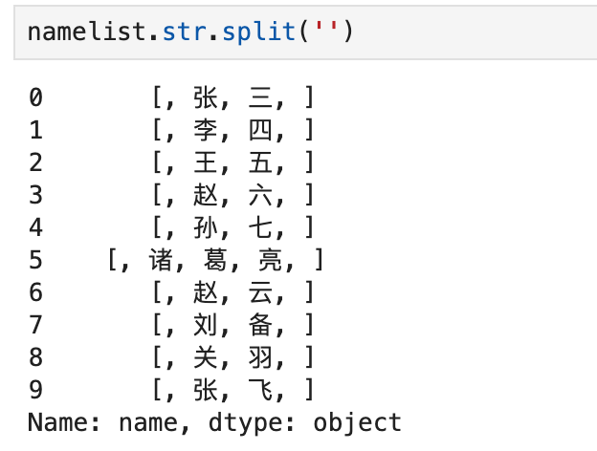The image size is (597, 451).
Task: Click the dtype: object text
Action: click(305, 423)
